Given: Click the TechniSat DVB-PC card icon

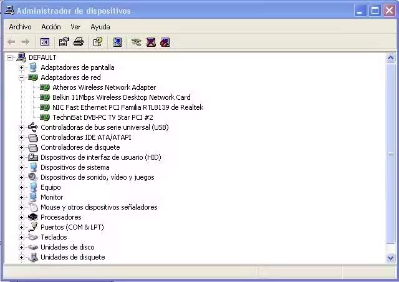Looking at the screenshot, I should click(45, 117).
